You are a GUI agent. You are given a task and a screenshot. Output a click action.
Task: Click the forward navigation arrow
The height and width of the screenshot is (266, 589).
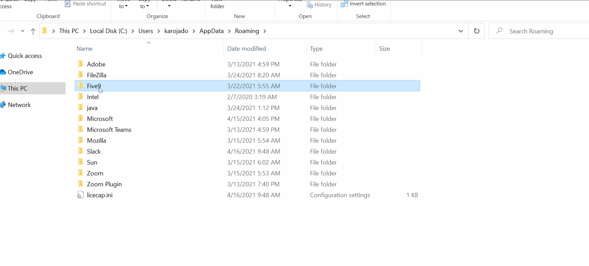click(x=11, y=31)
